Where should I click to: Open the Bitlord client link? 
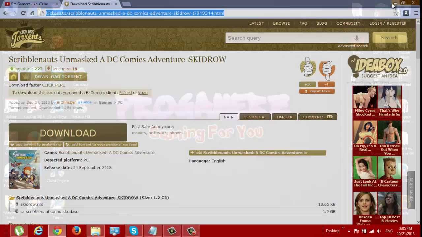pos(125,93)
